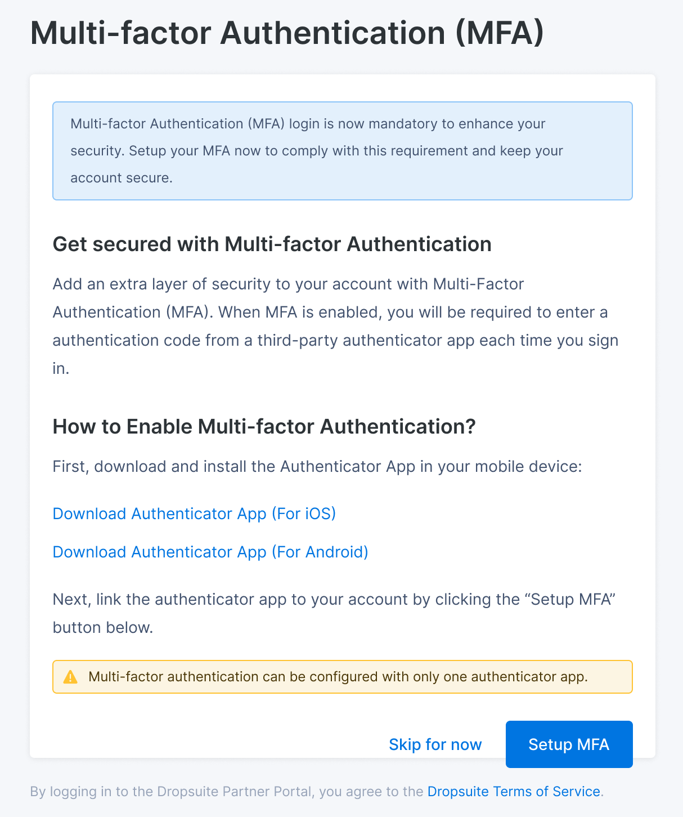683x817 pixels.
Task: Click 'account secure.' in the blue notice
Action: [121, 178]
